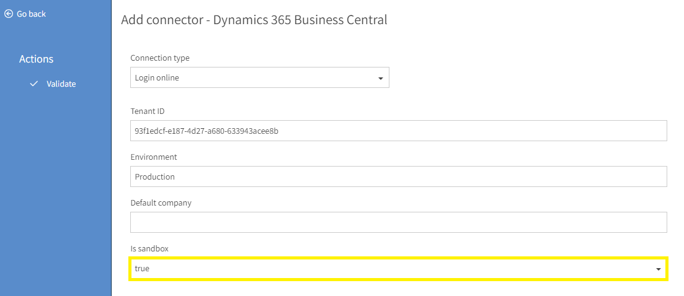Screen dimensions: 684x296
Task: Run the Validate action
Action: (61, 84)
